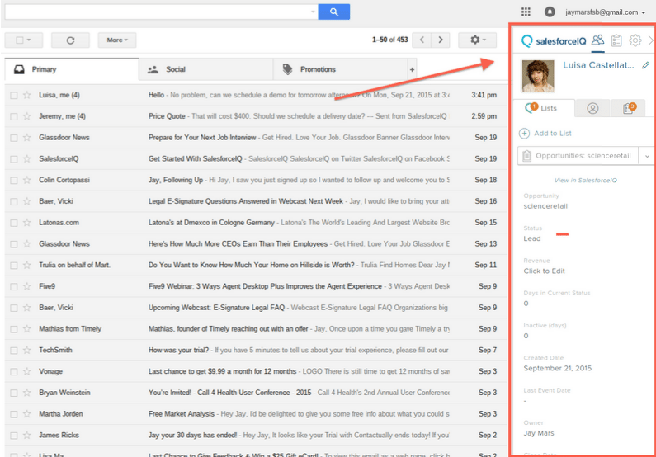Open the SalesforceIQ panel settings gear
Viewport: 656px width, 457px height.
click(x=635, y=40)
